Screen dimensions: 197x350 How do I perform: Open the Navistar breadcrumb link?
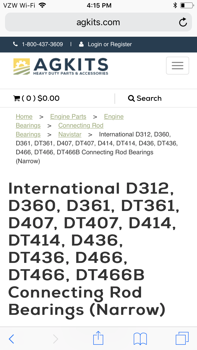70,134
